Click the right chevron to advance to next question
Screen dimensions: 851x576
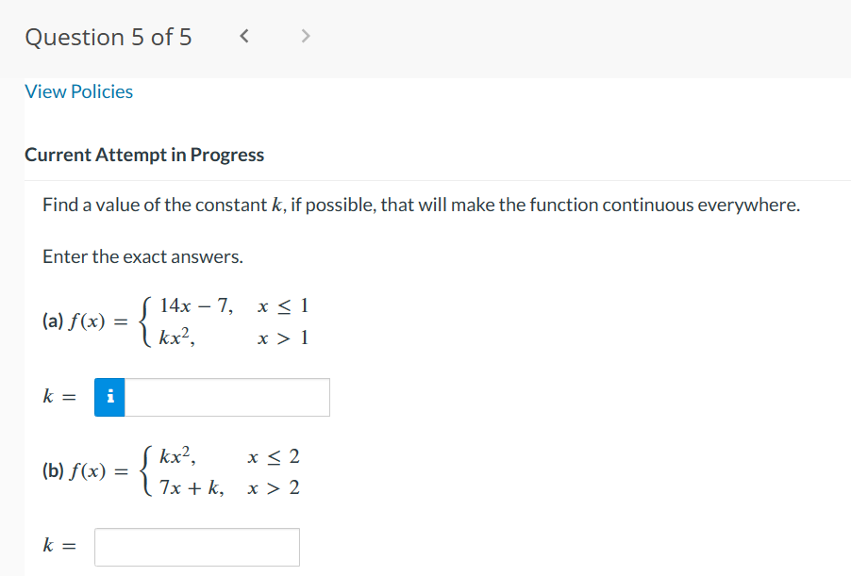[305, 36]
